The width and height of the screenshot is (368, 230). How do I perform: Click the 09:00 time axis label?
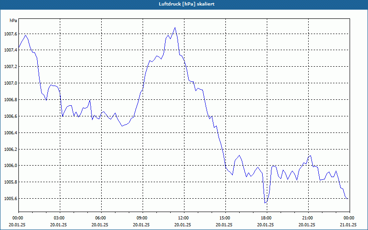(x=143, y=218)
